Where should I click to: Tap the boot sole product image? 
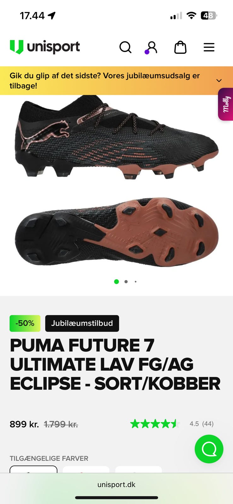(x=117, y=232)
